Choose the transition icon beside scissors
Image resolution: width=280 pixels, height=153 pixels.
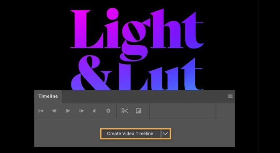(139, 111)
